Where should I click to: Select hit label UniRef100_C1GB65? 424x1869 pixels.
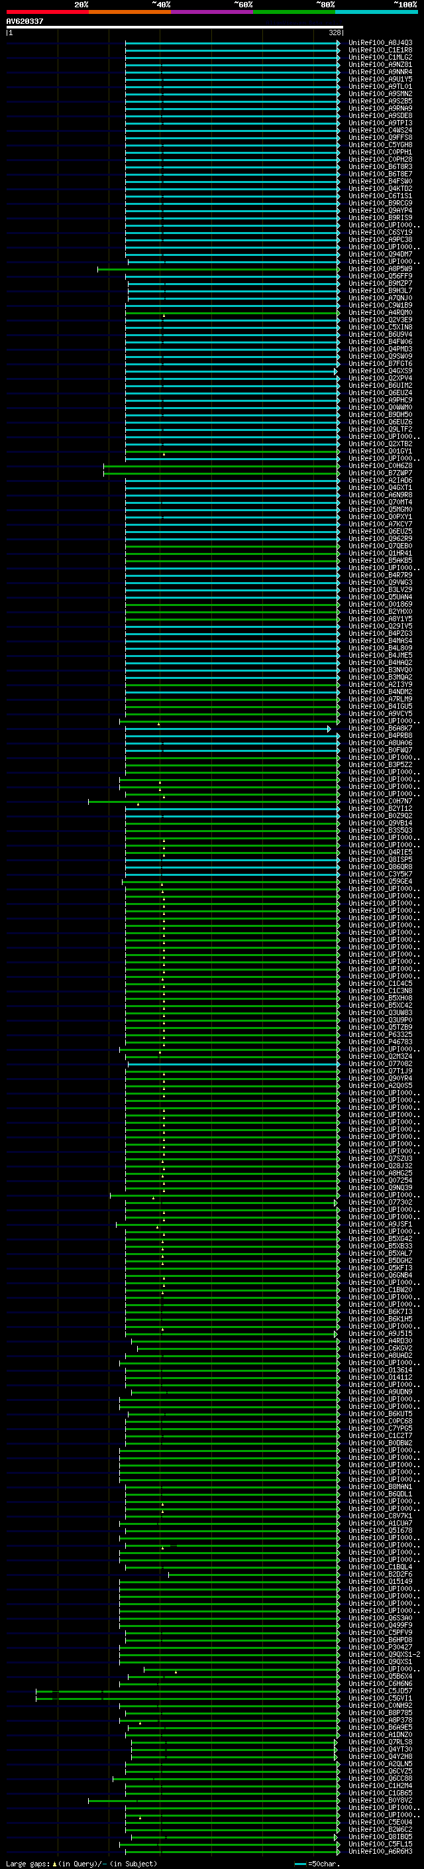point(380,1793)
